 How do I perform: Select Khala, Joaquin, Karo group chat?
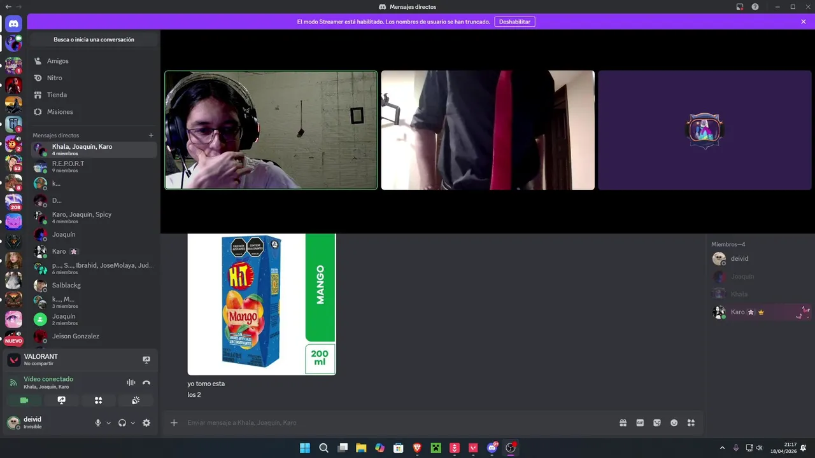tap(94, 149)
